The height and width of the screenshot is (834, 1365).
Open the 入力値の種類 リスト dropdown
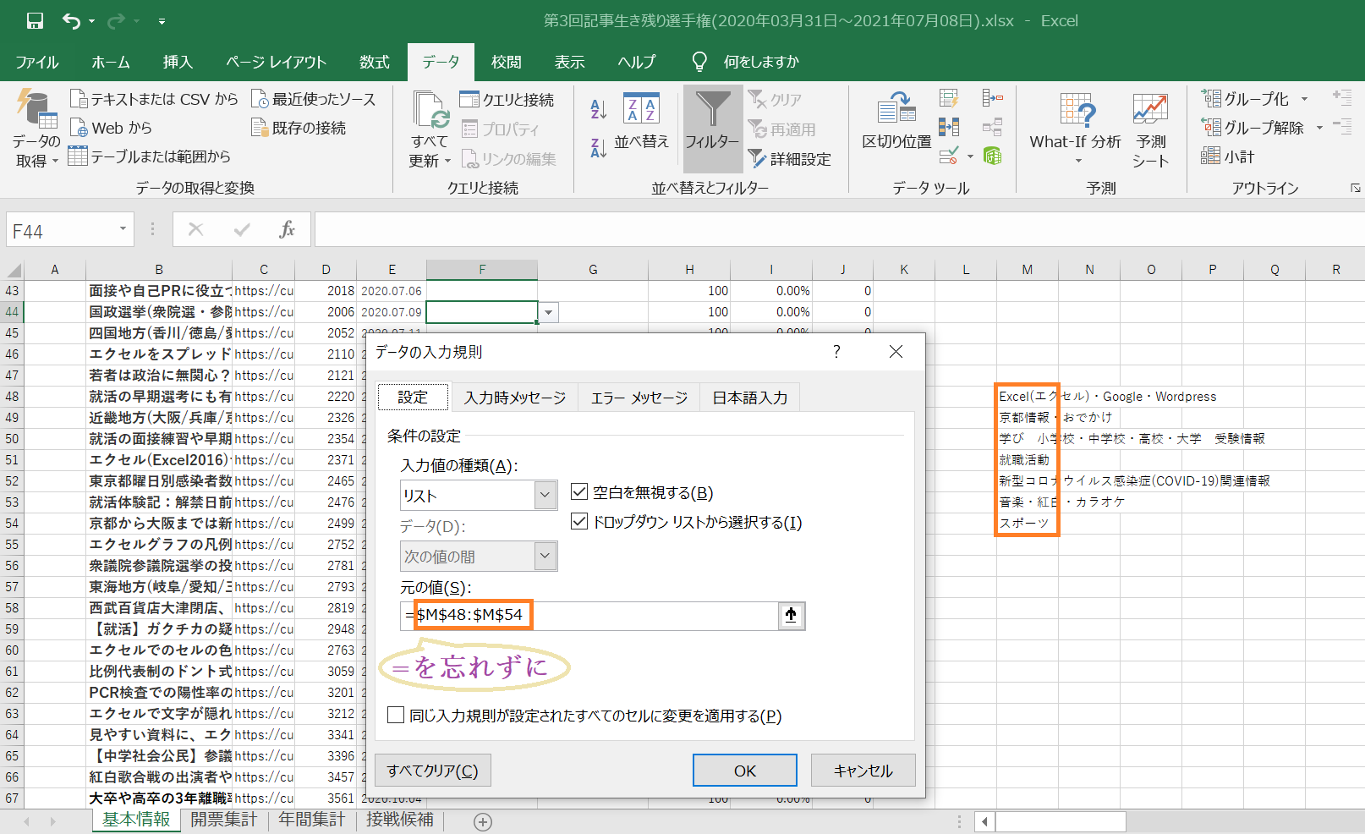point(545,496)
